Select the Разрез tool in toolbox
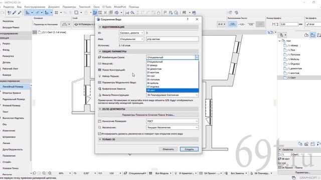The height and width of the screenshot is (180, 321). [x=6, y=43]
